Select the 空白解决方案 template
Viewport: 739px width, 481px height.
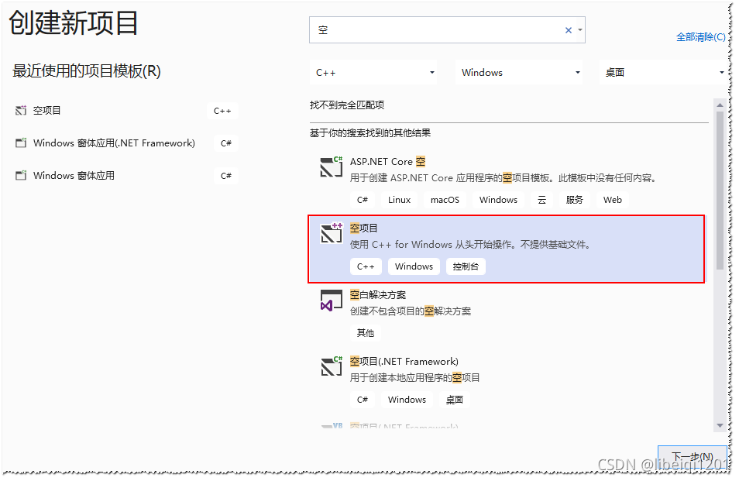pyautogui.click(x=507, y=314)
